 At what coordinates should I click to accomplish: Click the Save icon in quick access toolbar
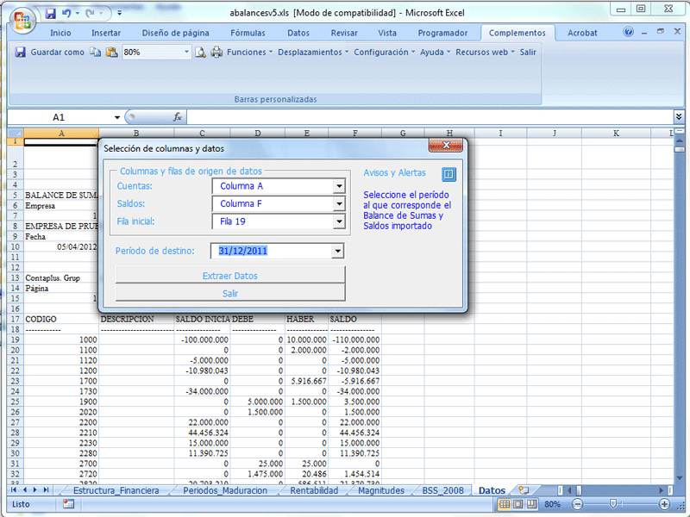click(x=51, y=14)
